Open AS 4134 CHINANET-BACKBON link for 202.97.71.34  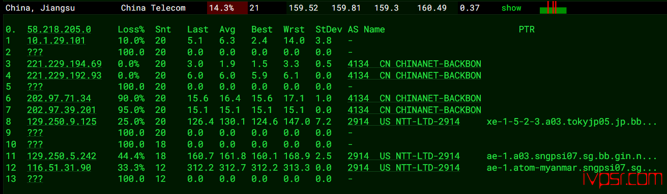tap(415, 98)
